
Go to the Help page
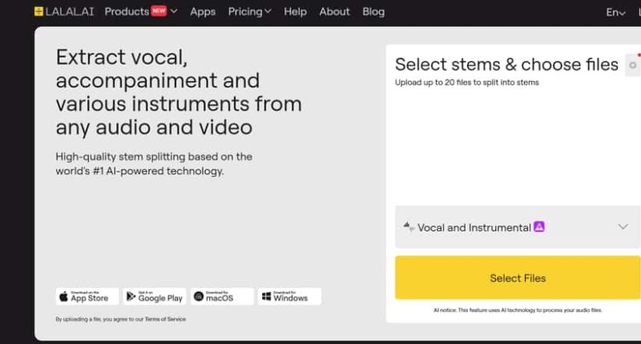click(295, 12)
